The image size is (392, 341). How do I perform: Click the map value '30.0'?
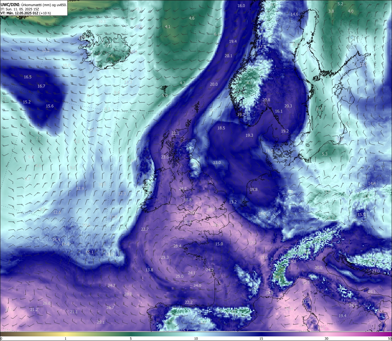click(x=269, y=293)
